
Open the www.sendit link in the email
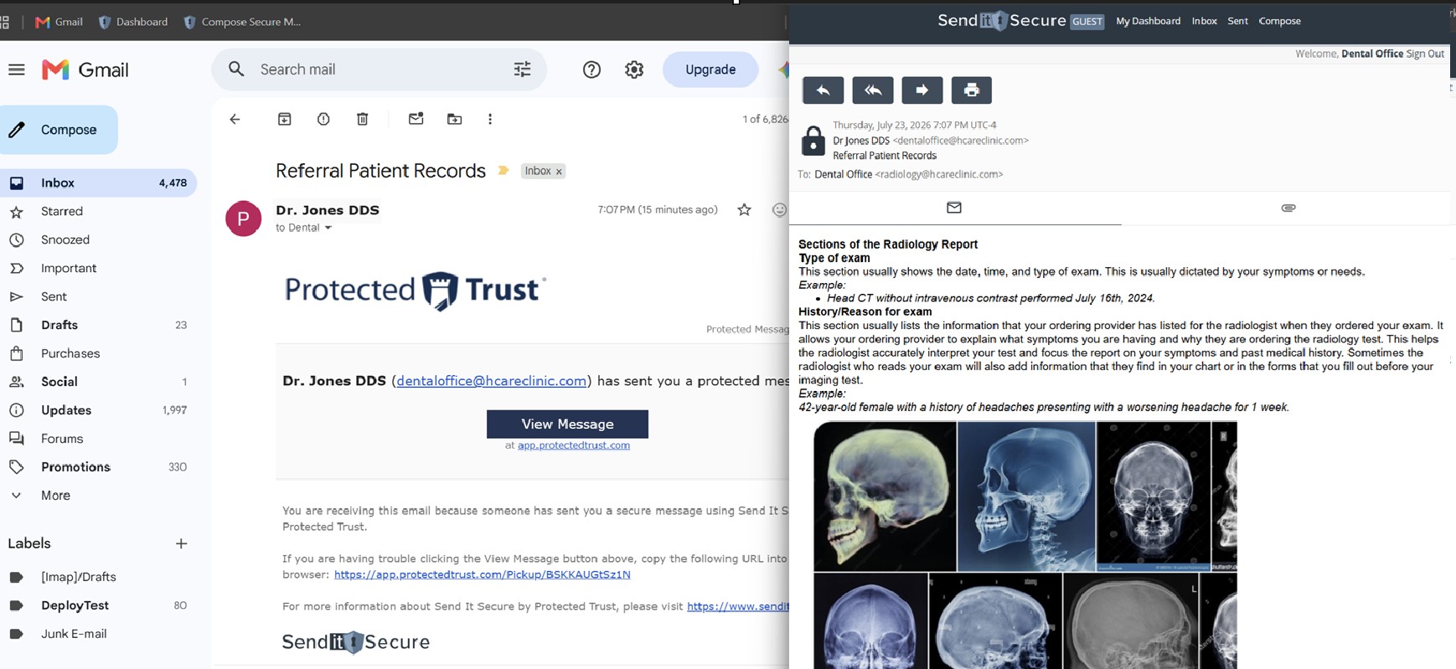(738, 606)
